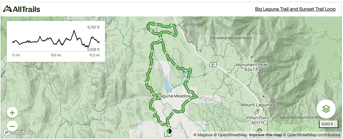Click the elevation profile peak
The height and width of the screenshot is (139, 343).
point(74,31)
